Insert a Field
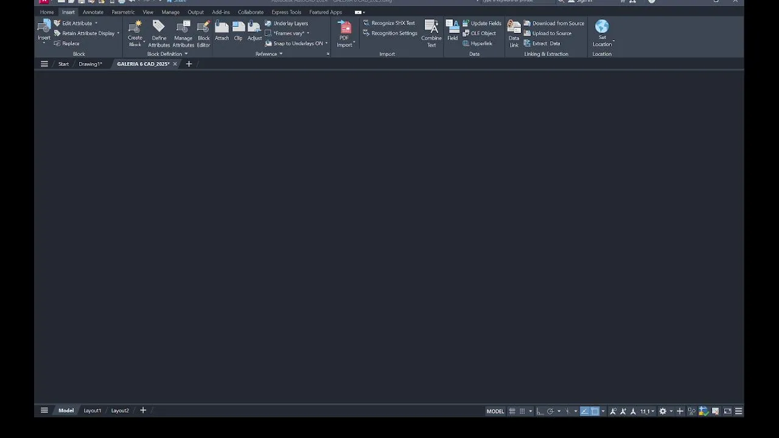The width and height of the screenshot is (779, 438). point(452,30)
